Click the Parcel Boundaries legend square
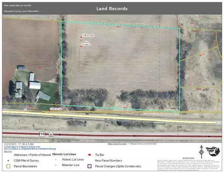This screenshot has width=224, height=173. 8,166
